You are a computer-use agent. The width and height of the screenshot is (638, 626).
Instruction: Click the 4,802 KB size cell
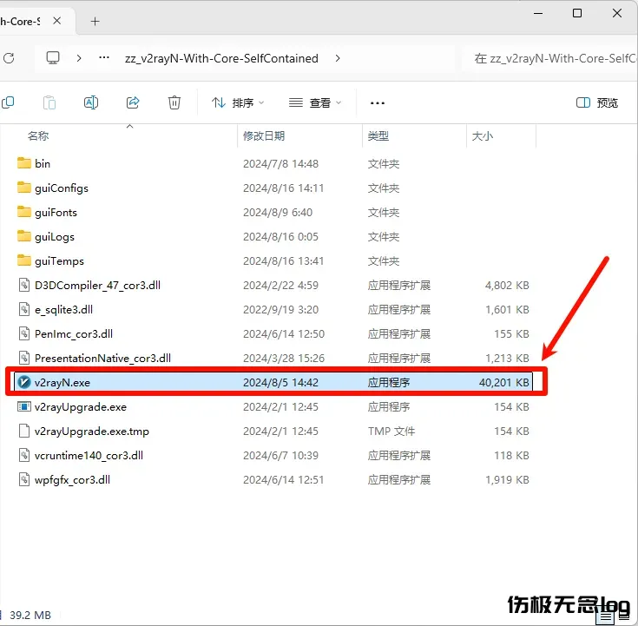point(507,285)
